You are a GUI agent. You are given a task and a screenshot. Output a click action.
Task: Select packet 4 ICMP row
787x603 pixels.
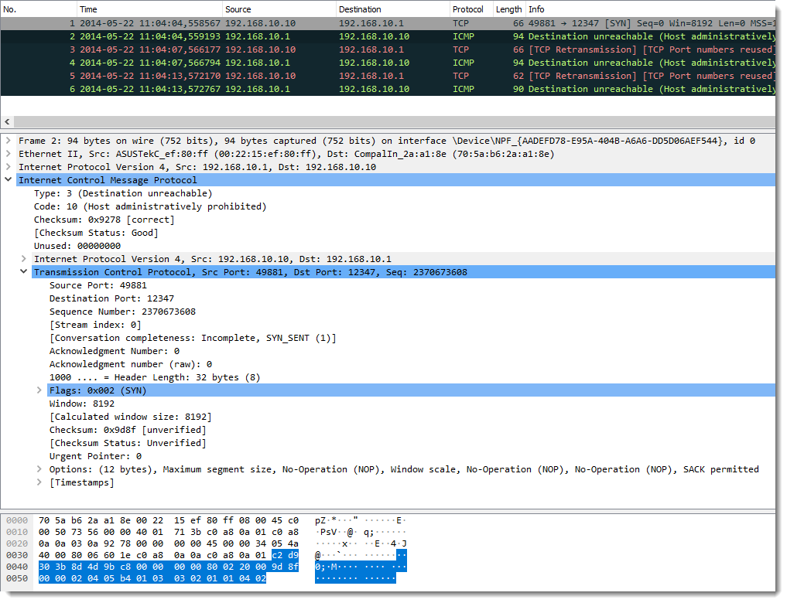pos(388,63)
